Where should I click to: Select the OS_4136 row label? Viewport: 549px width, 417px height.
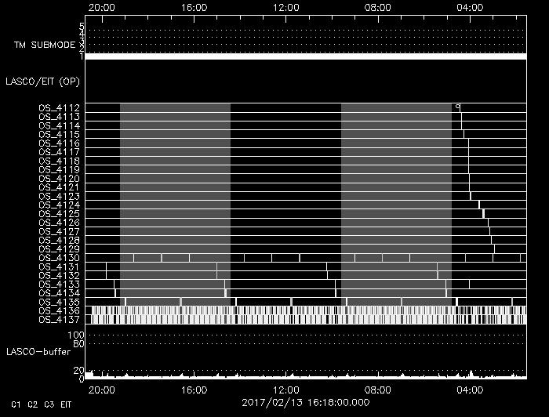coord(59,311)
